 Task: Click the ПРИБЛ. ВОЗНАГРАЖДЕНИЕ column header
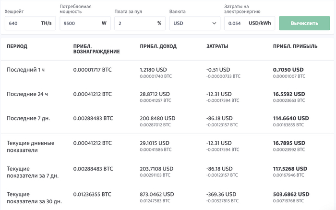(x=96, y=49)
